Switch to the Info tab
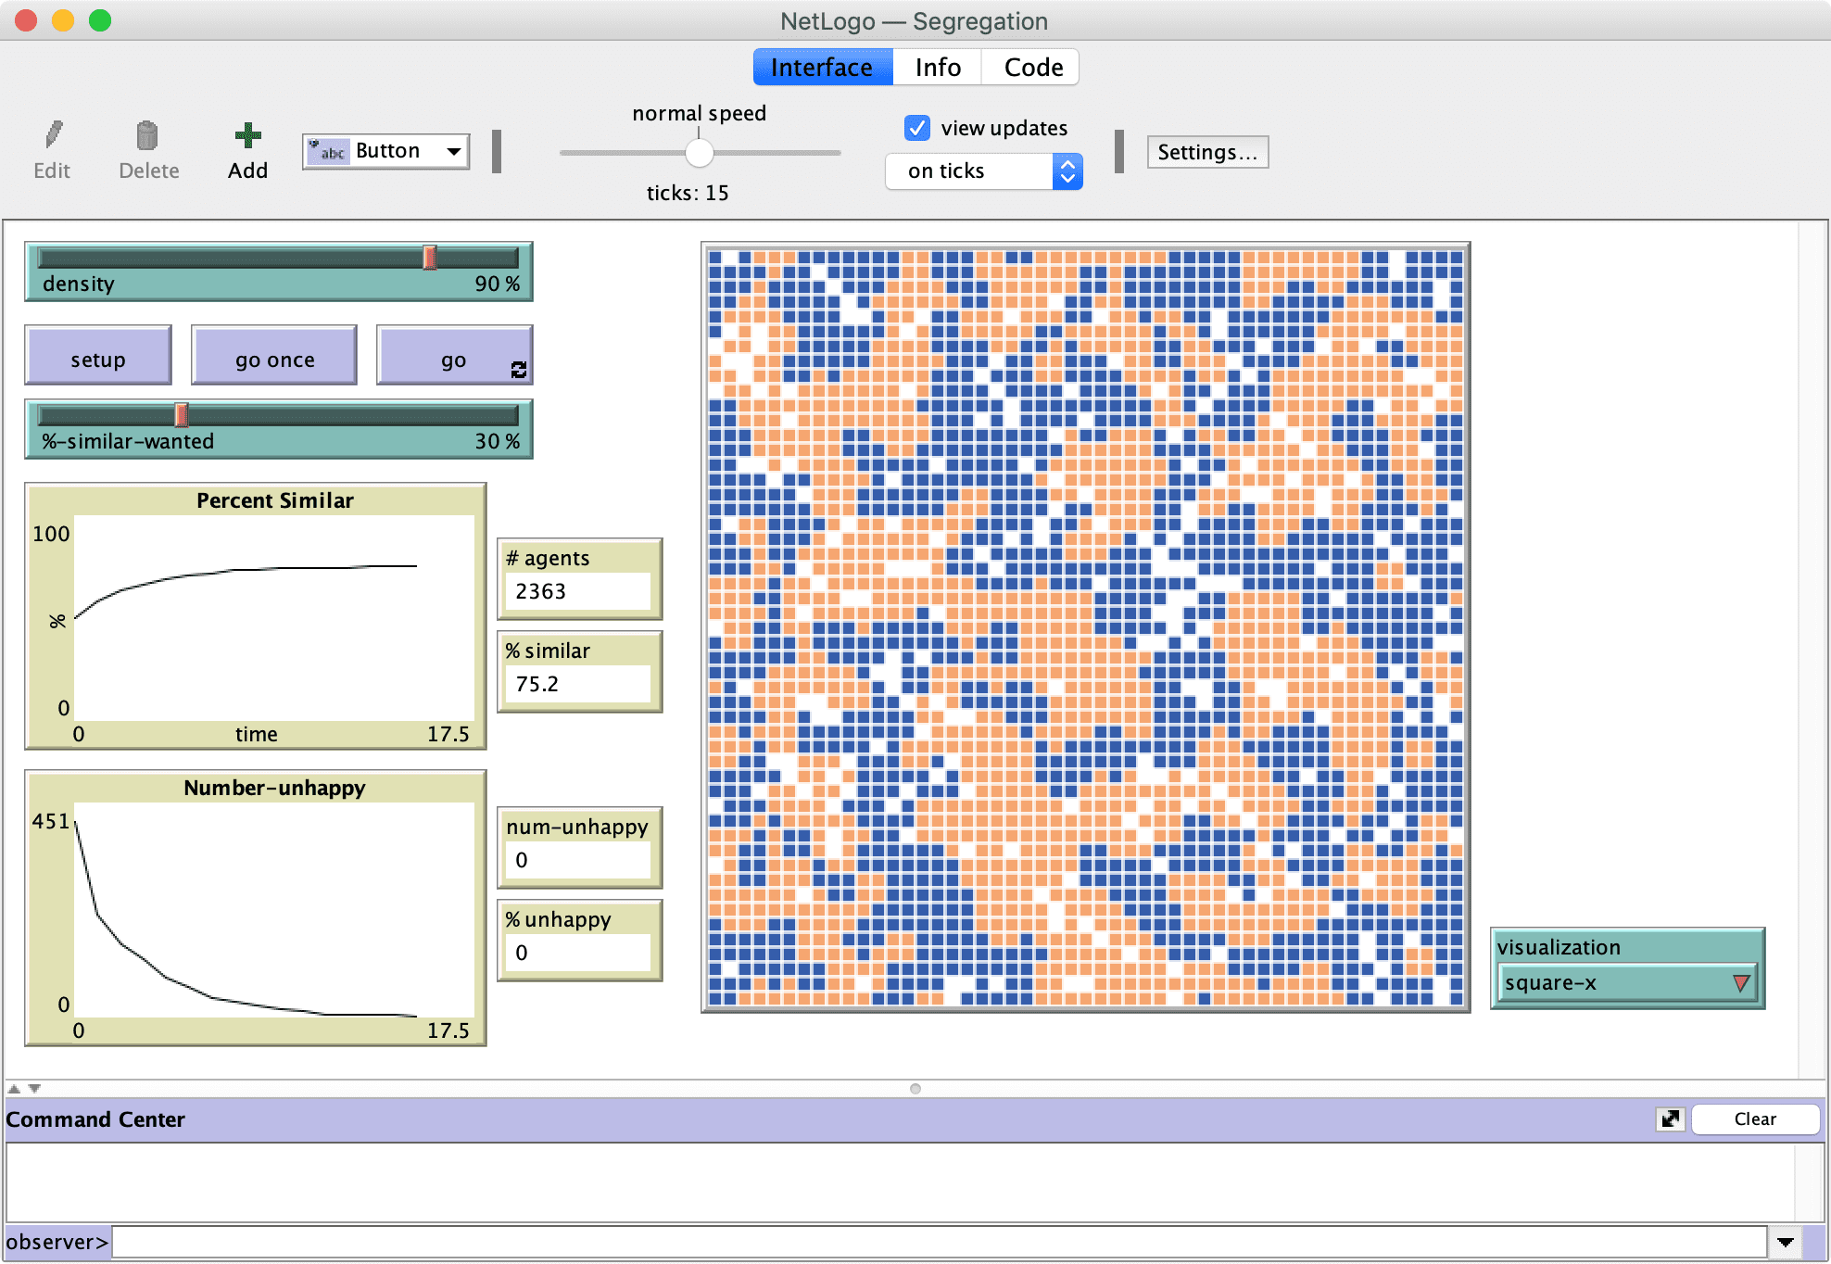Image resolution: width=1831 pixels, height=1264 pixels. point(937,68)
